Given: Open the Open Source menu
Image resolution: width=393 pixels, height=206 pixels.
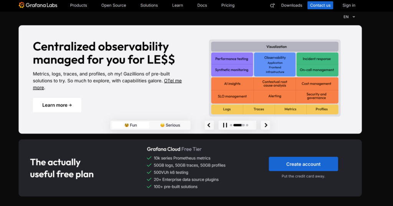Looking at the screenshot, I should [114, 5].
